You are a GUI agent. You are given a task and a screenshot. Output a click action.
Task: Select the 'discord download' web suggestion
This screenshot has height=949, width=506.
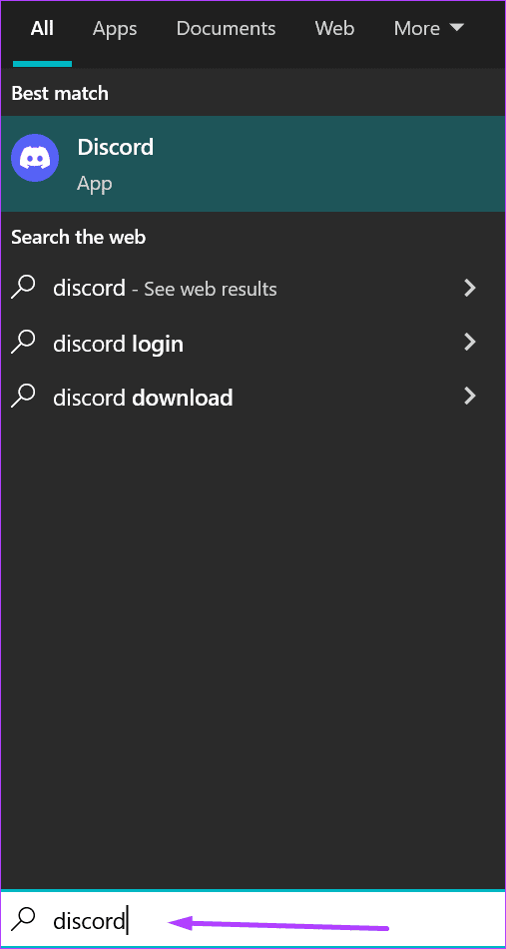(x=253, y=397)
